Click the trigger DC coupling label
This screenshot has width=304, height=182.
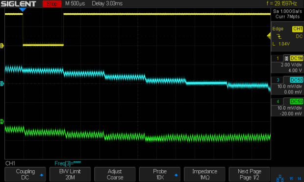(x=299, y=36)
